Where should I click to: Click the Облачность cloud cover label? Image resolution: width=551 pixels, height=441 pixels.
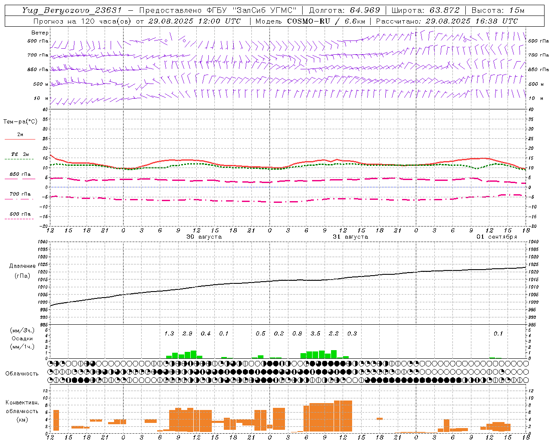(x=22, y=374)
